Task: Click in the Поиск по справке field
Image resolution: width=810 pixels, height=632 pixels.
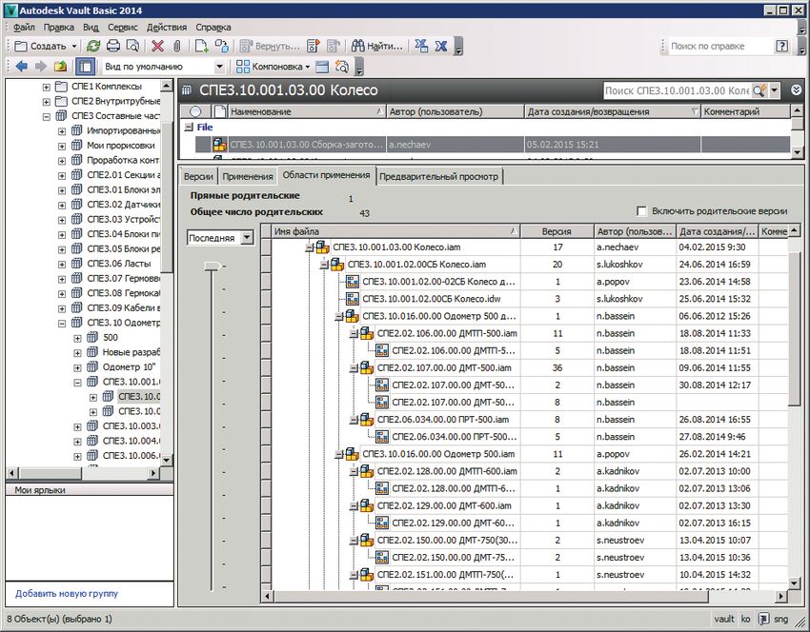Action: [x=719, y=46]
